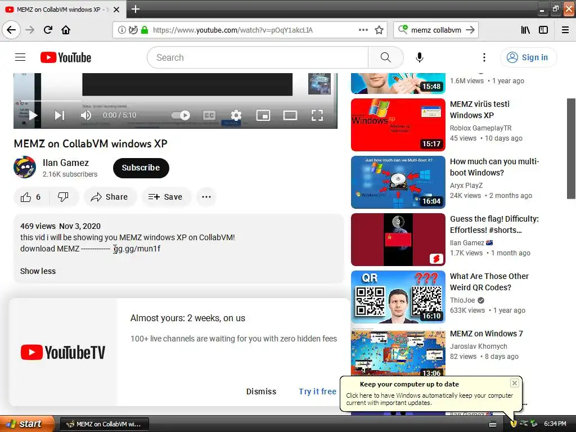Close the MEMZ on CollabVM tab
The image size is (576, 432).
click(116, 10)
